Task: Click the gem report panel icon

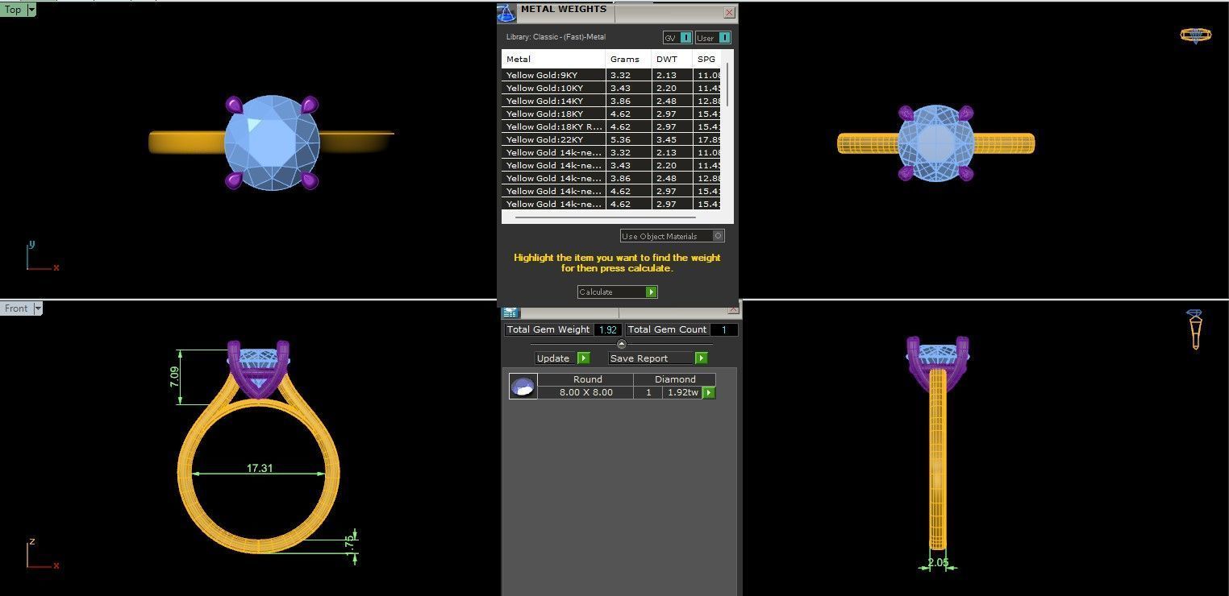Action: pos(510,312)
